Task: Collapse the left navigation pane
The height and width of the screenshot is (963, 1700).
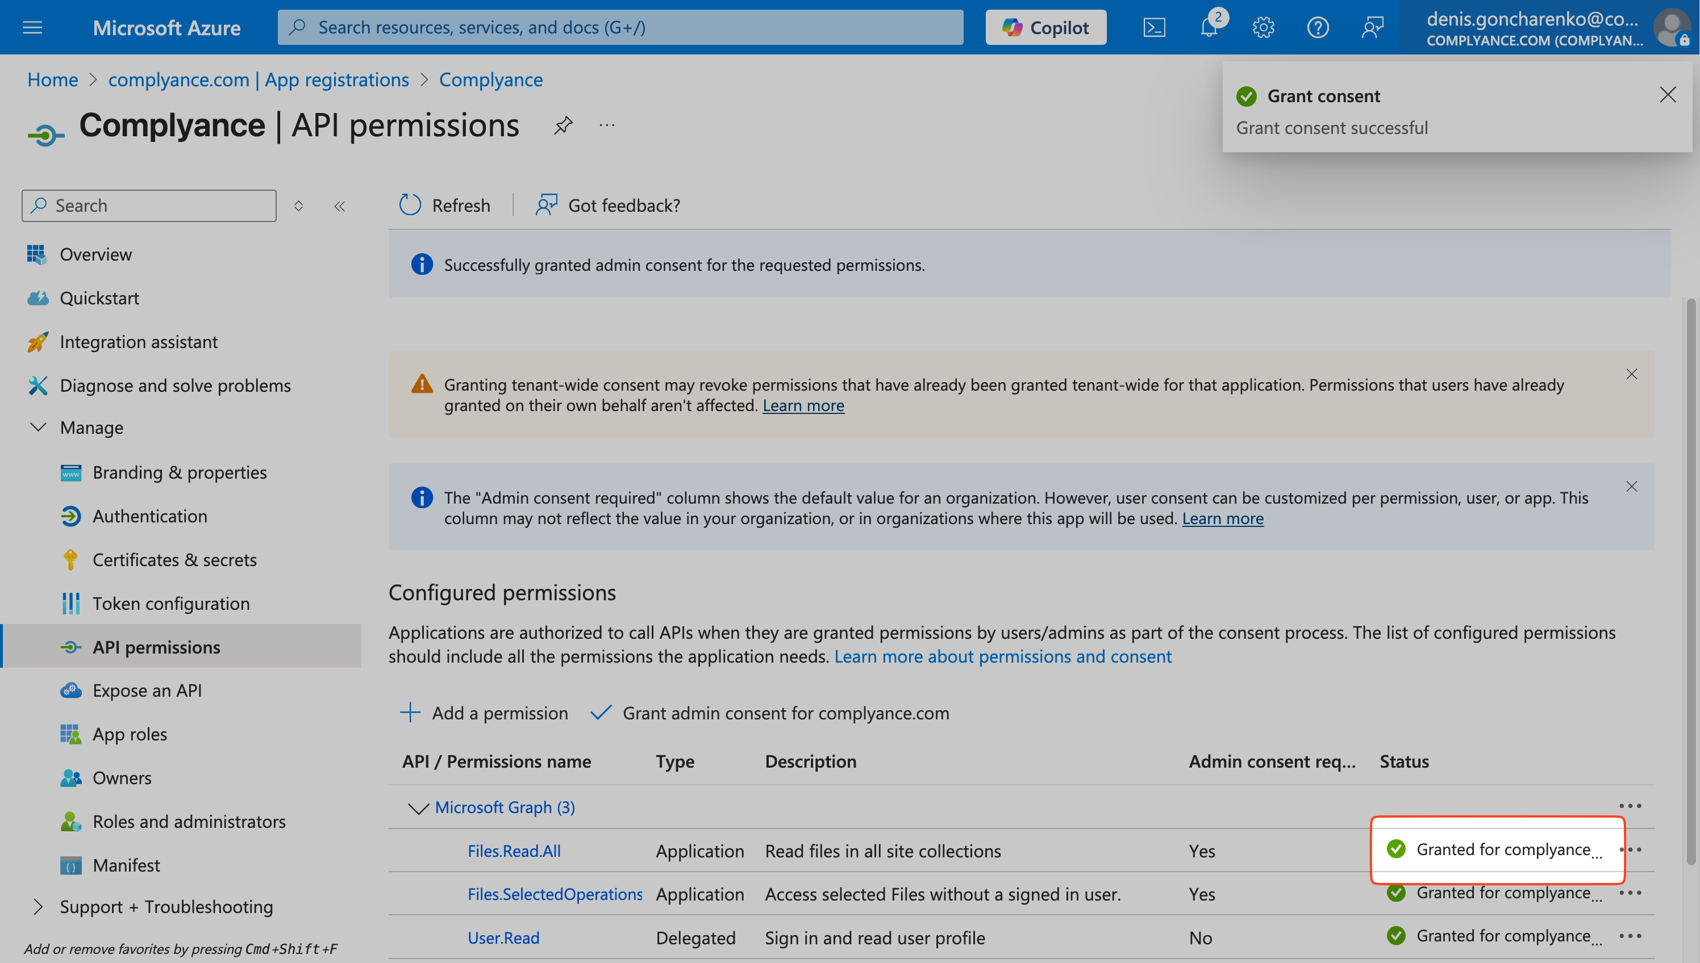Action: (339, 206)
